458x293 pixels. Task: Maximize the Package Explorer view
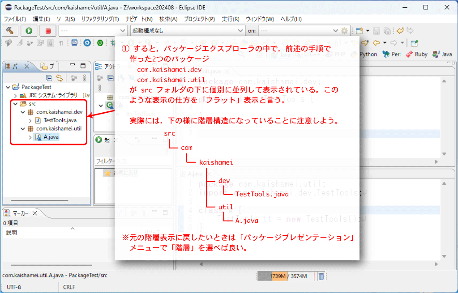(x=83, y=66)
